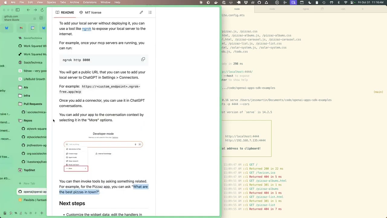Click the Bluetooth menu bar icon
The image size is (387, 218).
tap(338, 2)
